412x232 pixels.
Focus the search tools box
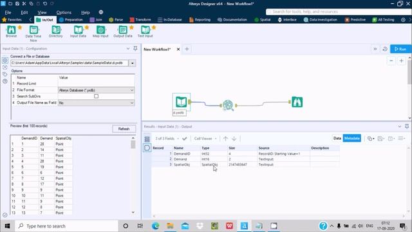coord(339,12)
